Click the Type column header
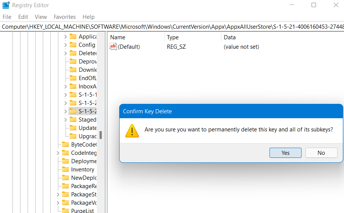The image size is (344, 213). (173, 37)
